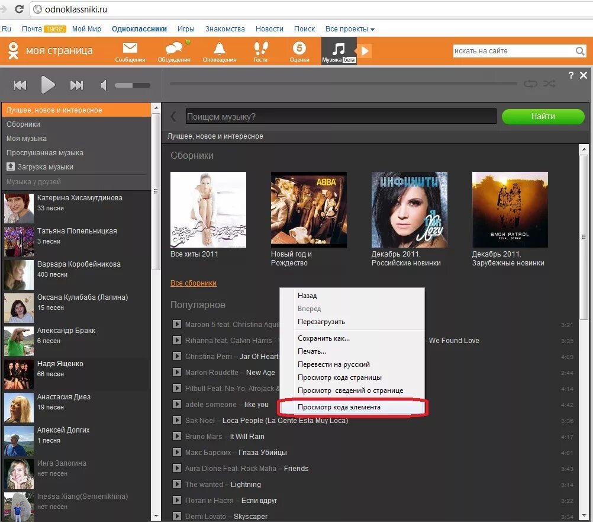
Task: Play the current track
Action: pos(48,84)
